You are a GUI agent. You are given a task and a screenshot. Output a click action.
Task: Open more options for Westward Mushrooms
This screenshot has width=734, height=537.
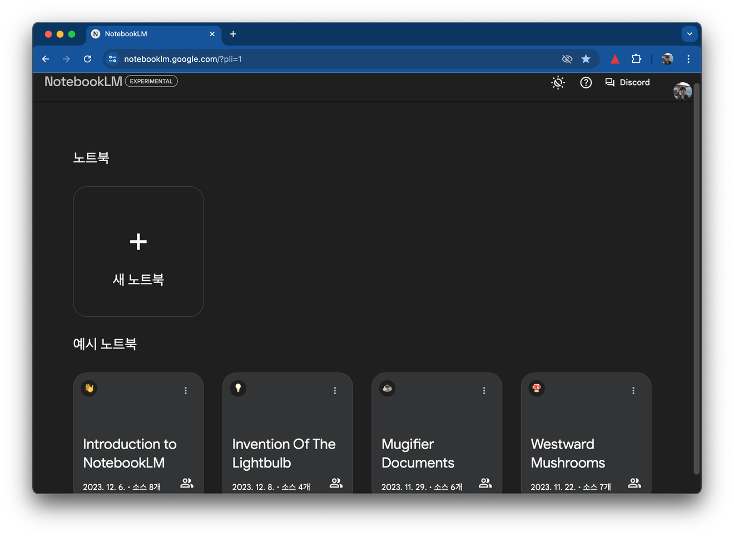pos(633,391)
